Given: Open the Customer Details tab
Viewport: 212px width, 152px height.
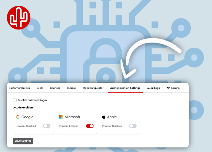Looking at the screenshot, I should (x=19, y=88).
